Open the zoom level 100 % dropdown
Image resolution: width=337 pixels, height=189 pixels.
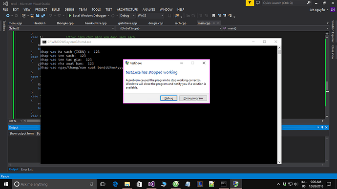pos(15,121)
